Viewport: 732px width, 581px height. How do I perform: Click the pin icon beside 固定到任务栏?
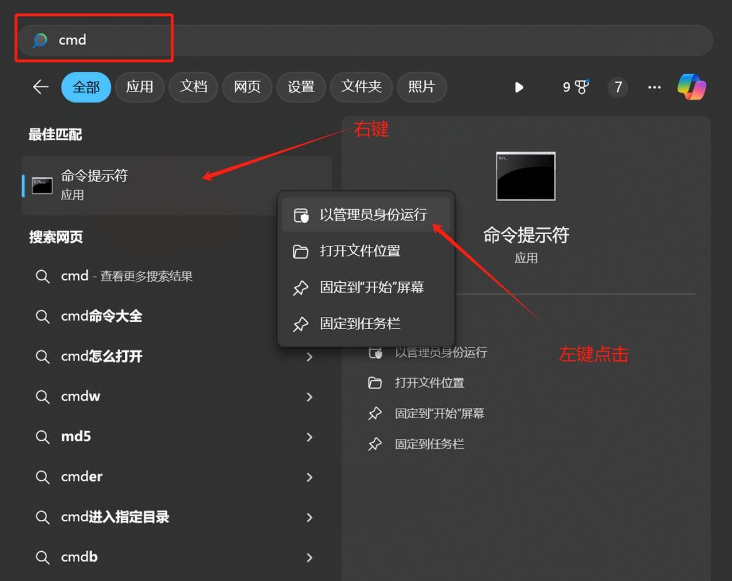[301, 324]
